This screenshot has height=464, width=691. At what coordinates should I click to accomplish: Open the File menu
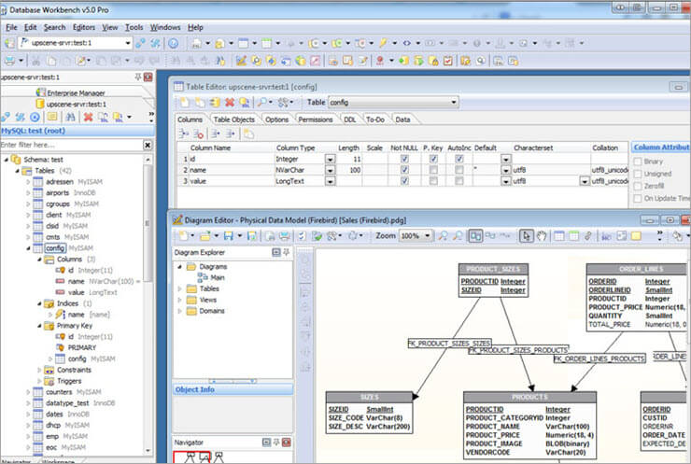coord(11,27)
